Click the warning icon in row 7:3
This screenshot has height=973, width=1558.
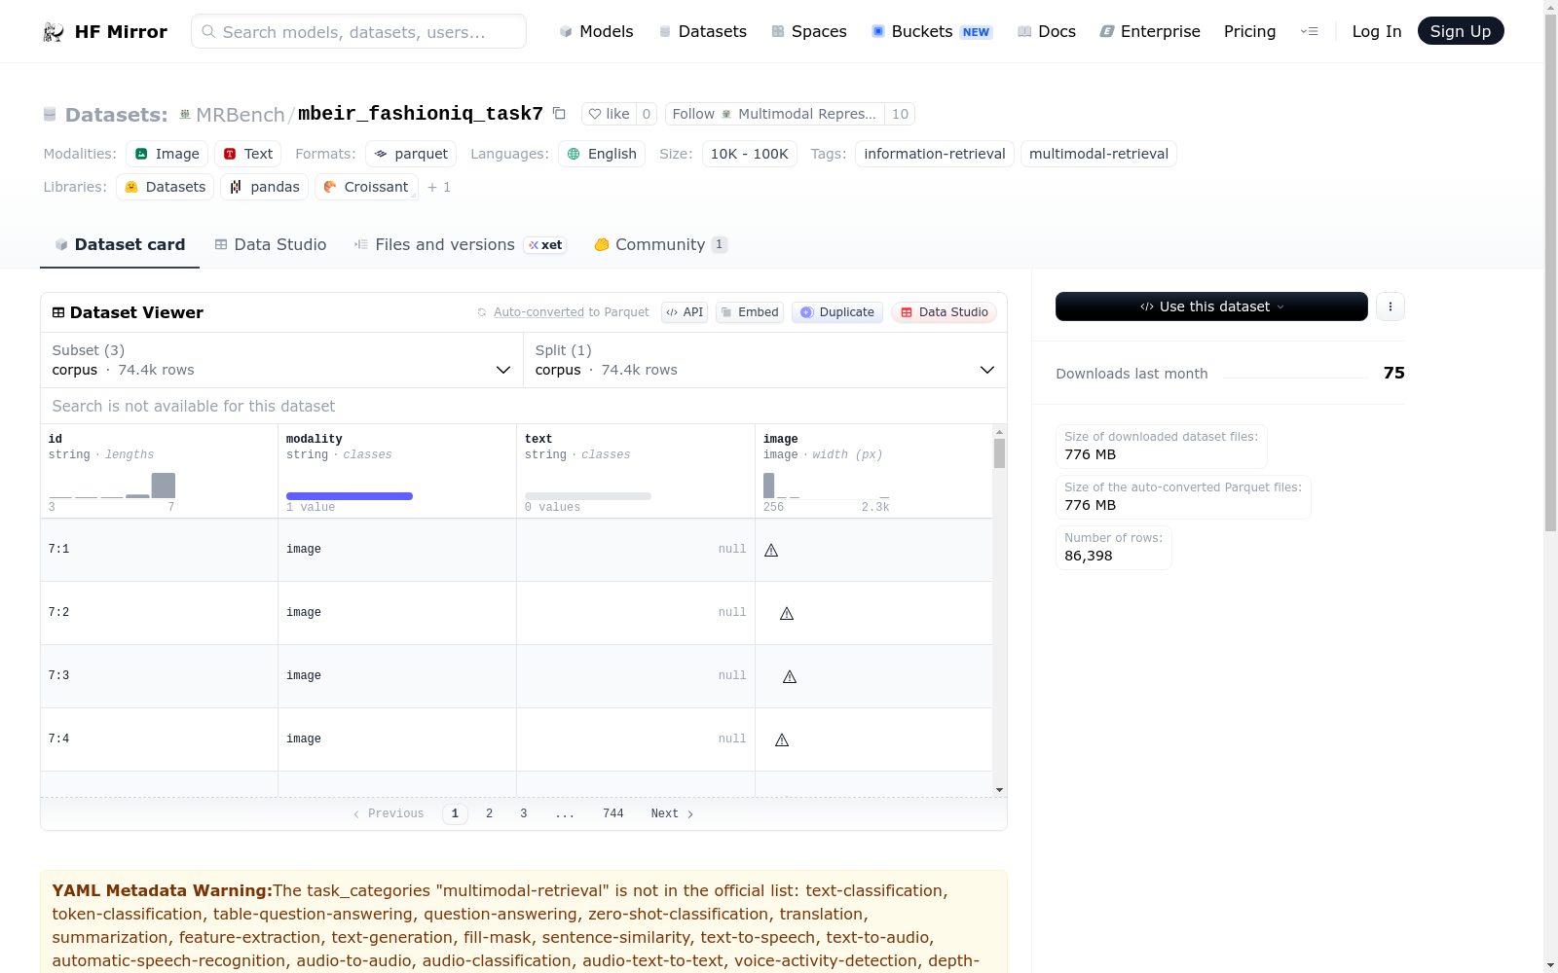click(790, 676)
